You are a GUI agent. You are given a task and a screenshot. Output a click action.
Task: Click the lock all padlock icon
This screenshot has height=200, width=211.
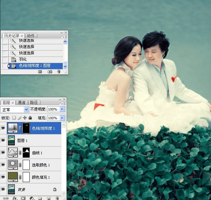[30, 118]
